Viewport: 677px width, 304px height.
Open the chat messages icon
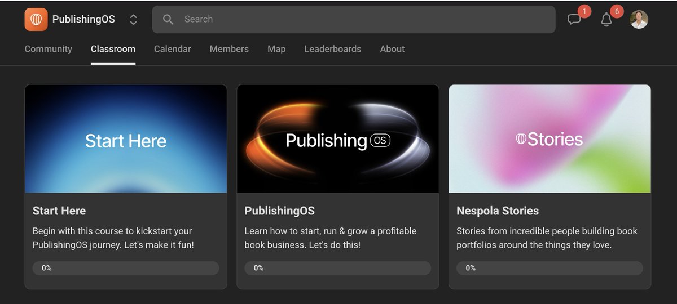[574, 20]
